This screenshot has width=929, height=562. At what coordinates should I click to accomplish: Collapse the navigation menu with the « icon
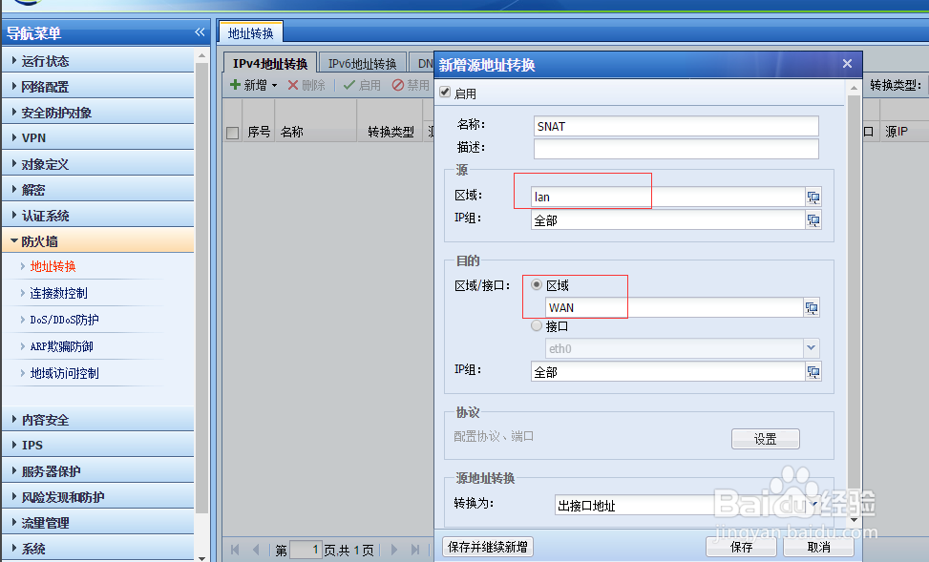200,31
